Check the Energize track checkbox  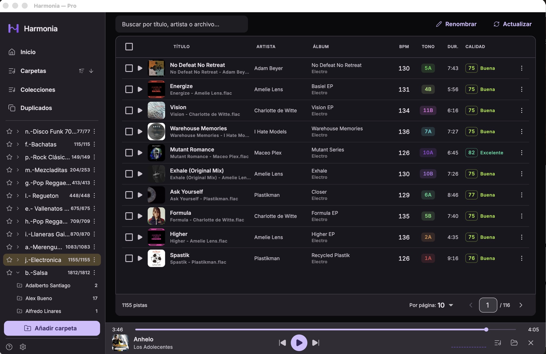[x=129, y=89]
